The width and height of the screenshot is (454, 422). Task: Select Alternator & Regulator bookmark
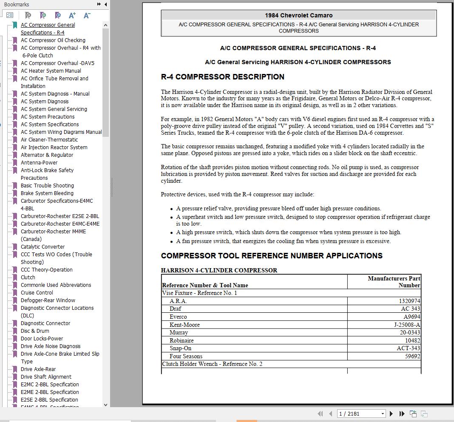coord(47,155)
